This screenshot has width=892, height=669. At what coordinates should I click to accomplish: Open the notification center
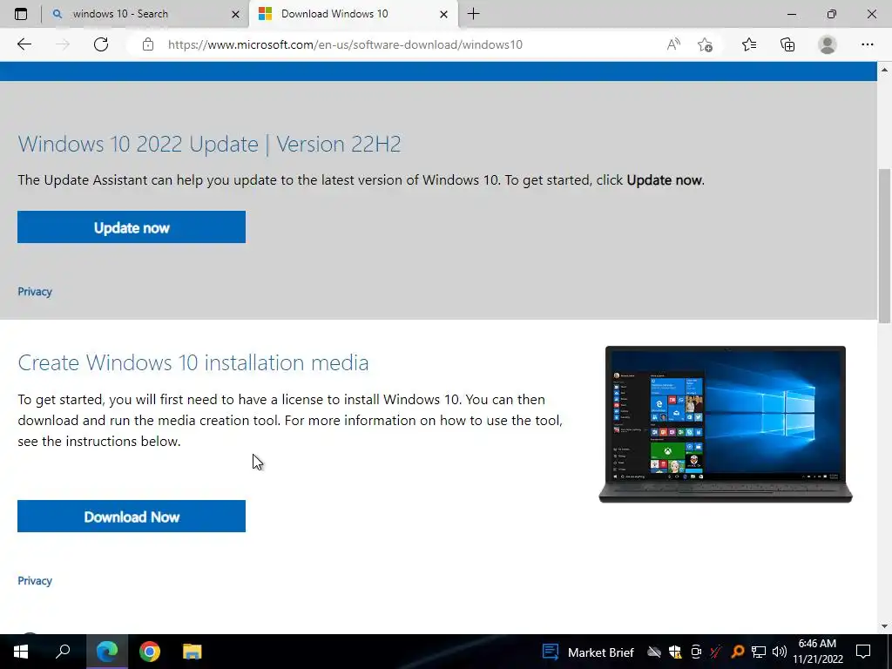pyautogui.click(x=863, y=652)
